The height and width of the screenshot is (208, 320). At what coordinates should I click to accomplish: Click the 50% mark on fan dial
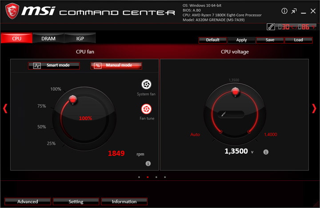coord(42,127)
